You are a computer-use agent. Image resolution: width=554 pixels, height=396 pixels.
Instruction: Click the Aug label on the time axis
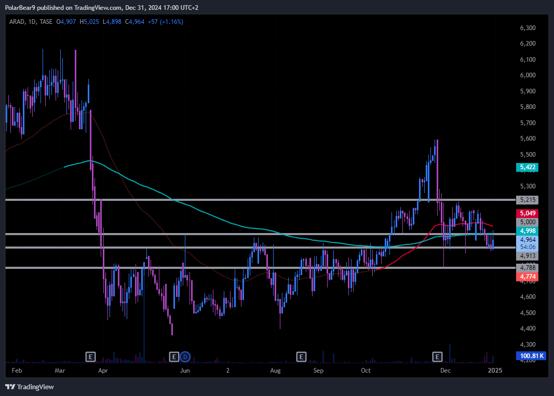click(275, 371)
